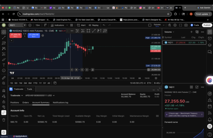Publish the chart idea
213x138 pixels.
[x=207, y=25]
